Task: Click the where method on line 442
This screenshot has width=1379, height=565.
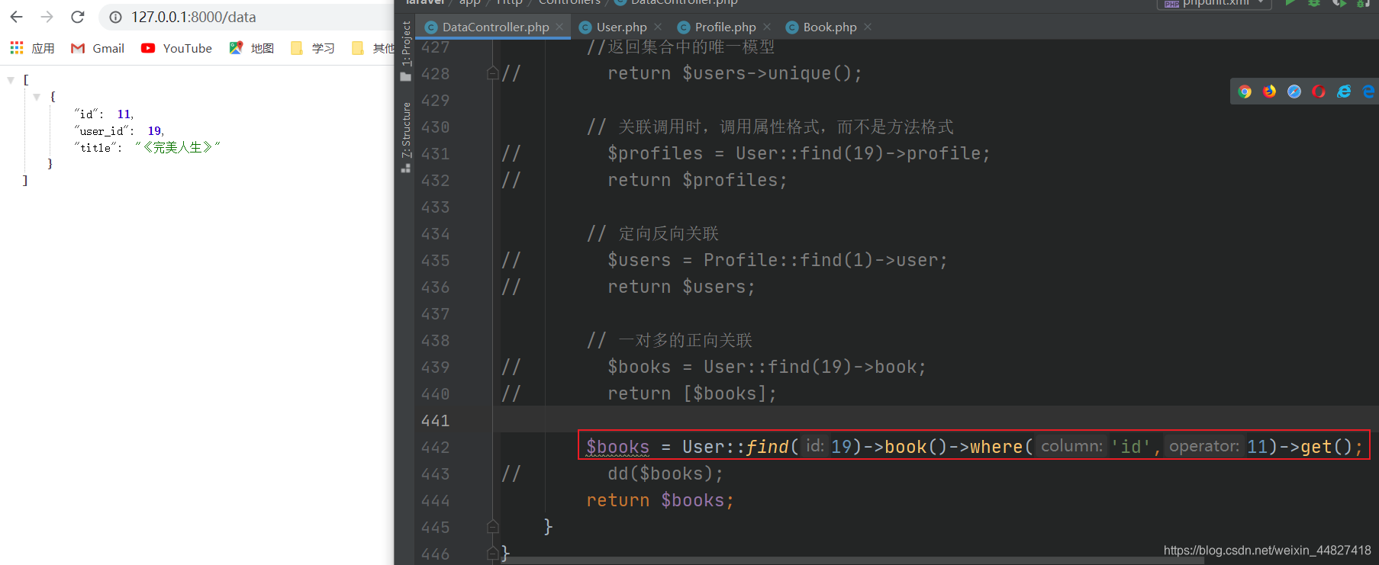Action: point(996,447)
